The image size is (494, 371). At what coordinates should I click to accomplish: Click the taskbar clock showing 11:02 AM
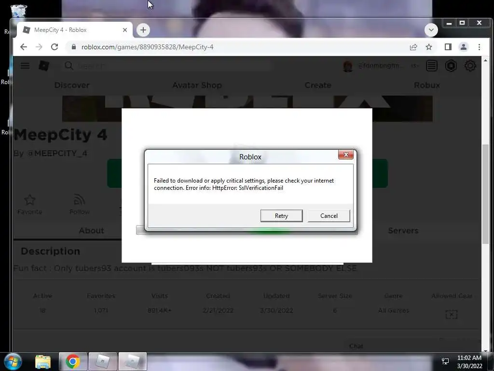pos(469,362)
